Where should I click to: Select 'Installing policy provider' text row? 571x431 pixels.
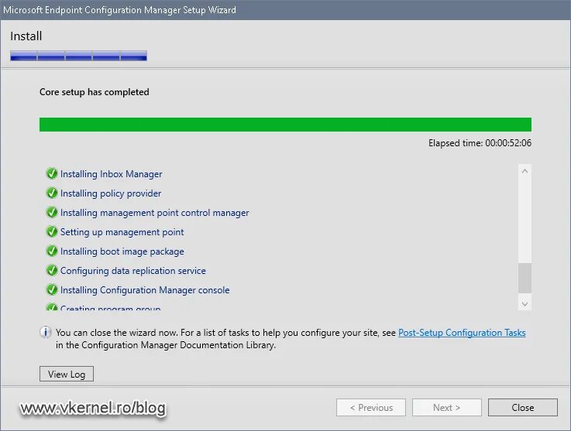pos(111,193)
